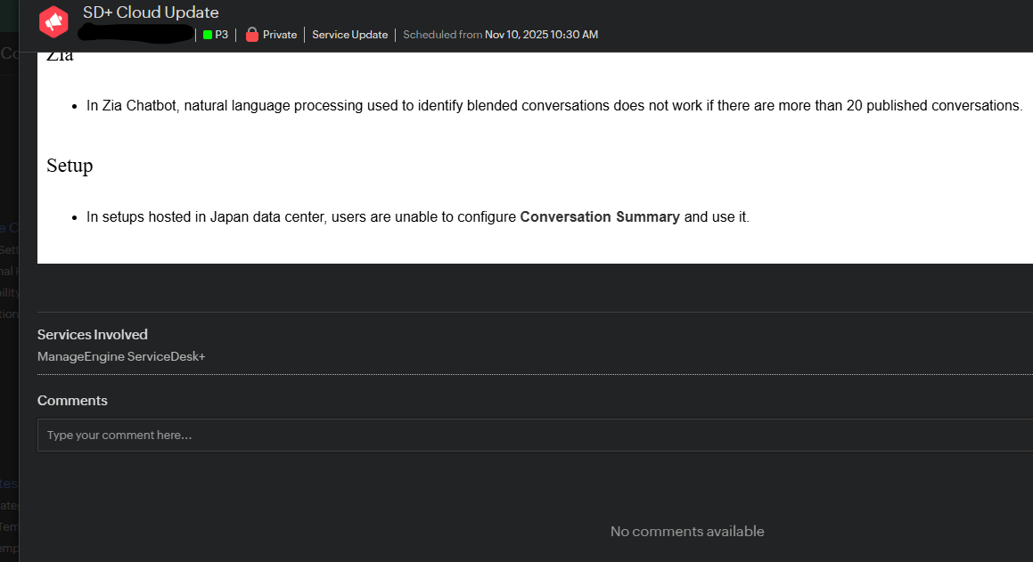Click the Setup section heading
Screen dimensions: 1033x562
pos(70,166)
